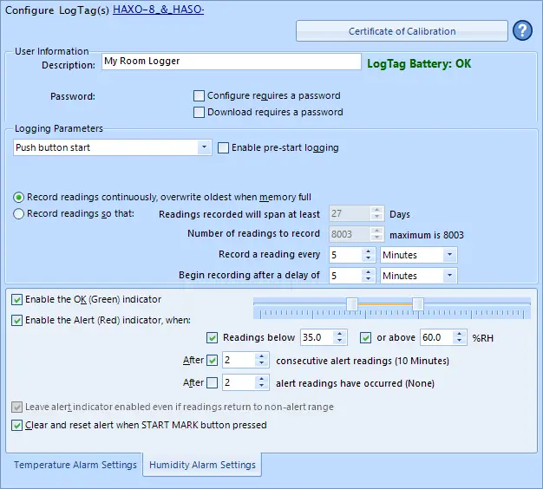Select Record readings so that option
The height and width of the screenshot is (489, 543).
coord(19,214)
